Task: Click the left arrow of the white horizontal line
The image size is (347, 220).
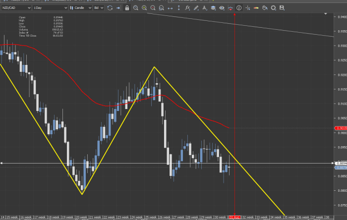Action: pos(1,163)
